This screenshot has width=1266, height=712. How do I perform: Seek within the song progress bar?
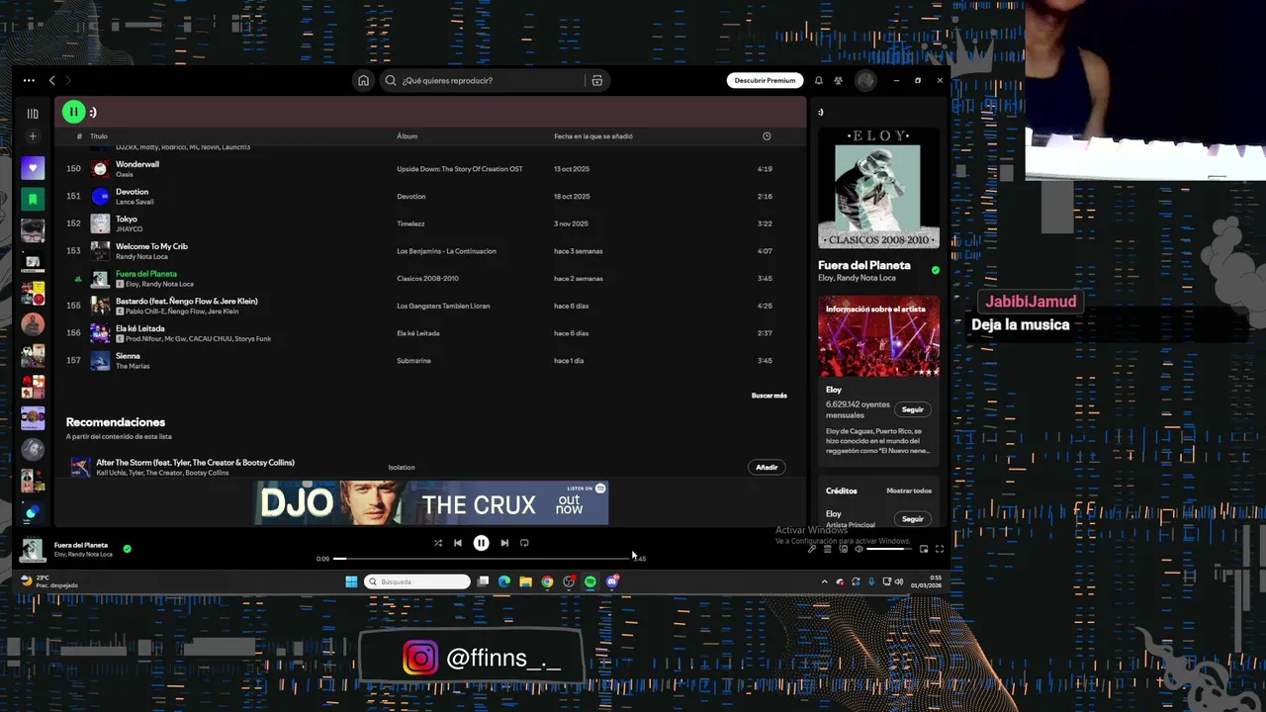[x=483, y=559]
